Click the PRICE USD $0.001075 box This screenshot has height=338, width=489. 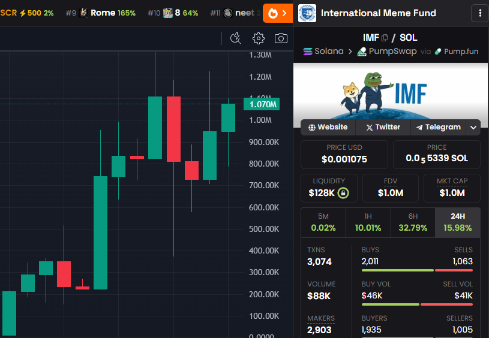coord(344,155)
